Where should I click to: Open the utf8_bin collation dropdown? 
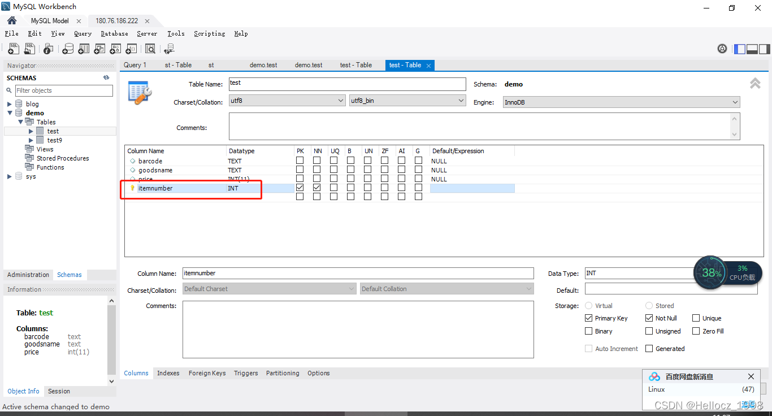[407, 101]
